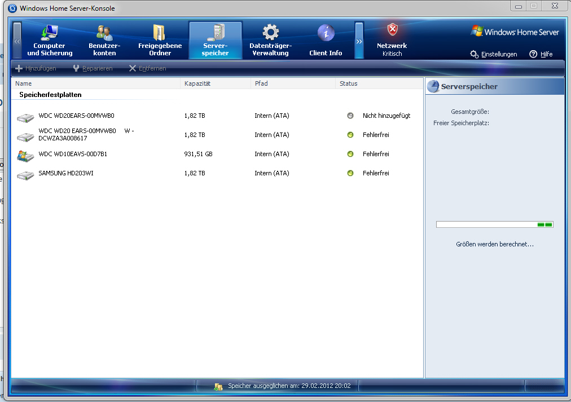Open the Computer und Sicherung tab
571x402 pixels.
click(x=50, y=40)
